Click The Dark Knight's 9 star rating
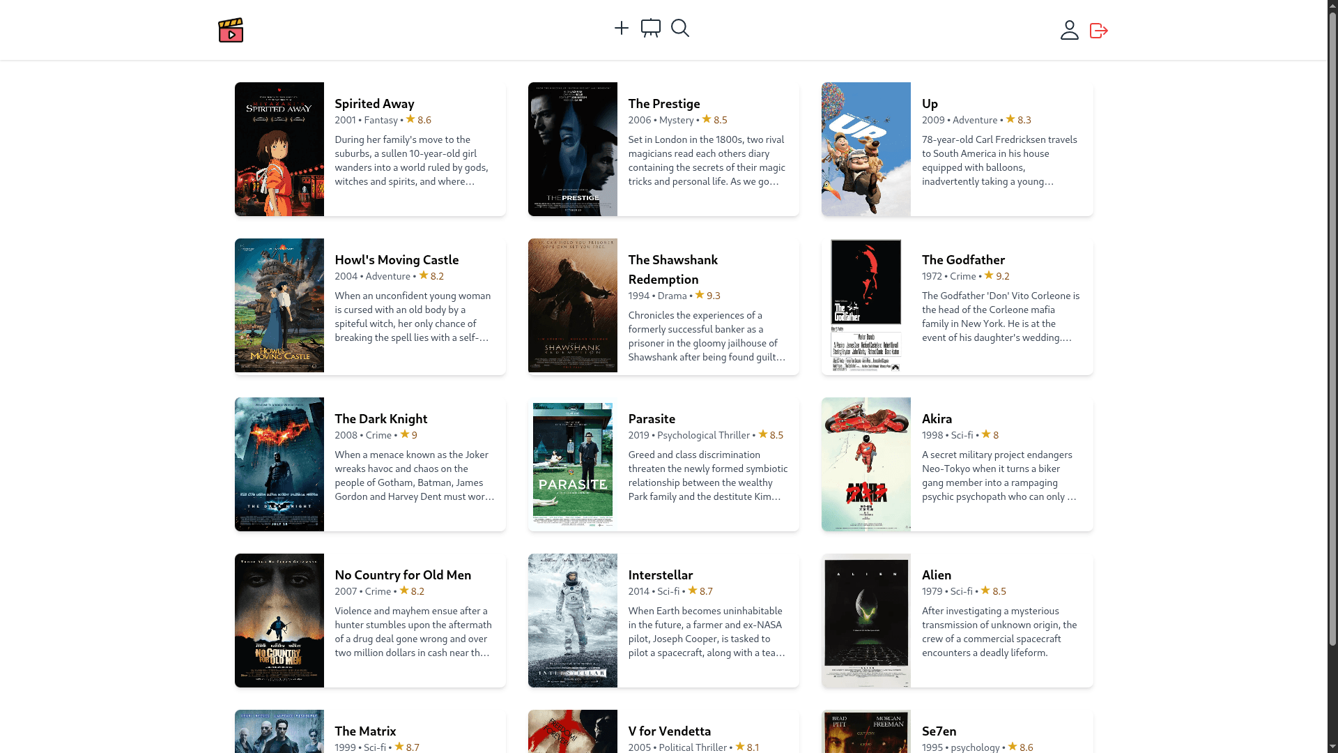1338x753 pixels. (408, 435)
